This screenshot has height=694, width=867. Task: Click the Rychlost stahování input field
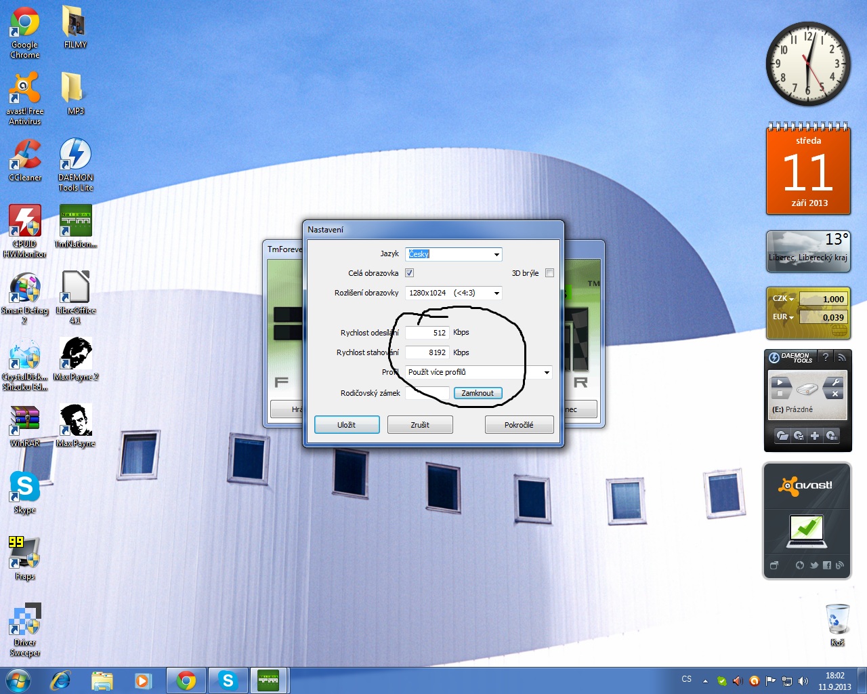[x=427, y=352]
